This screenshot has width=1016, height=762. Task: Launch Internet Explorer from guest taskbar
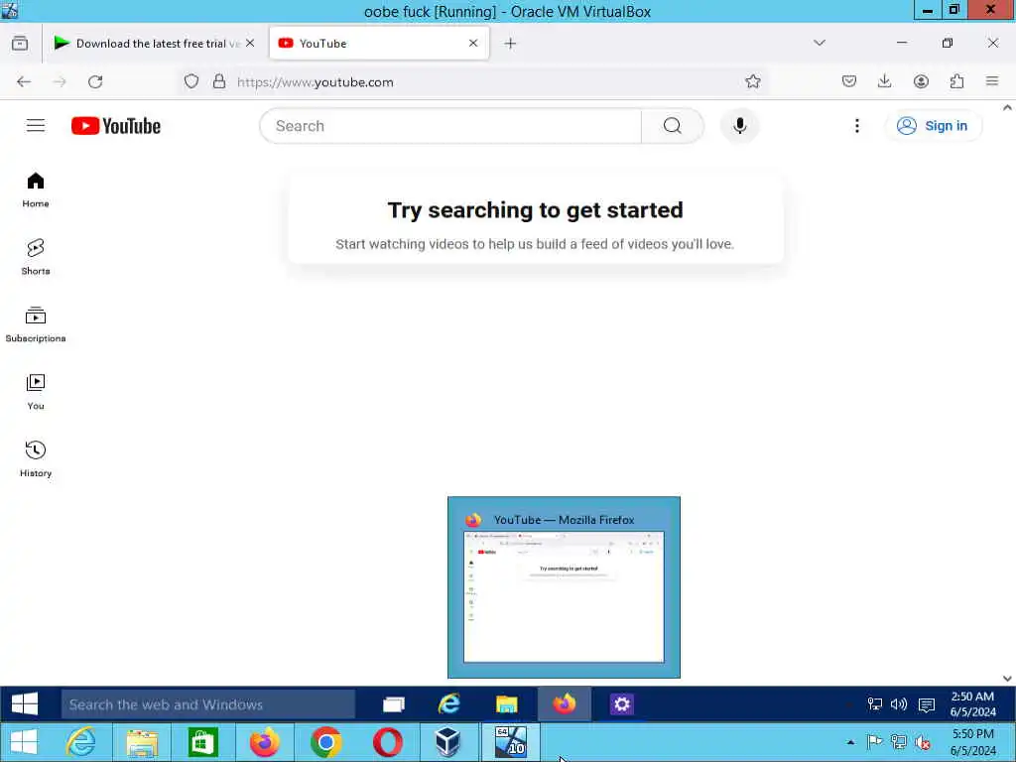(x=449, y=704)
